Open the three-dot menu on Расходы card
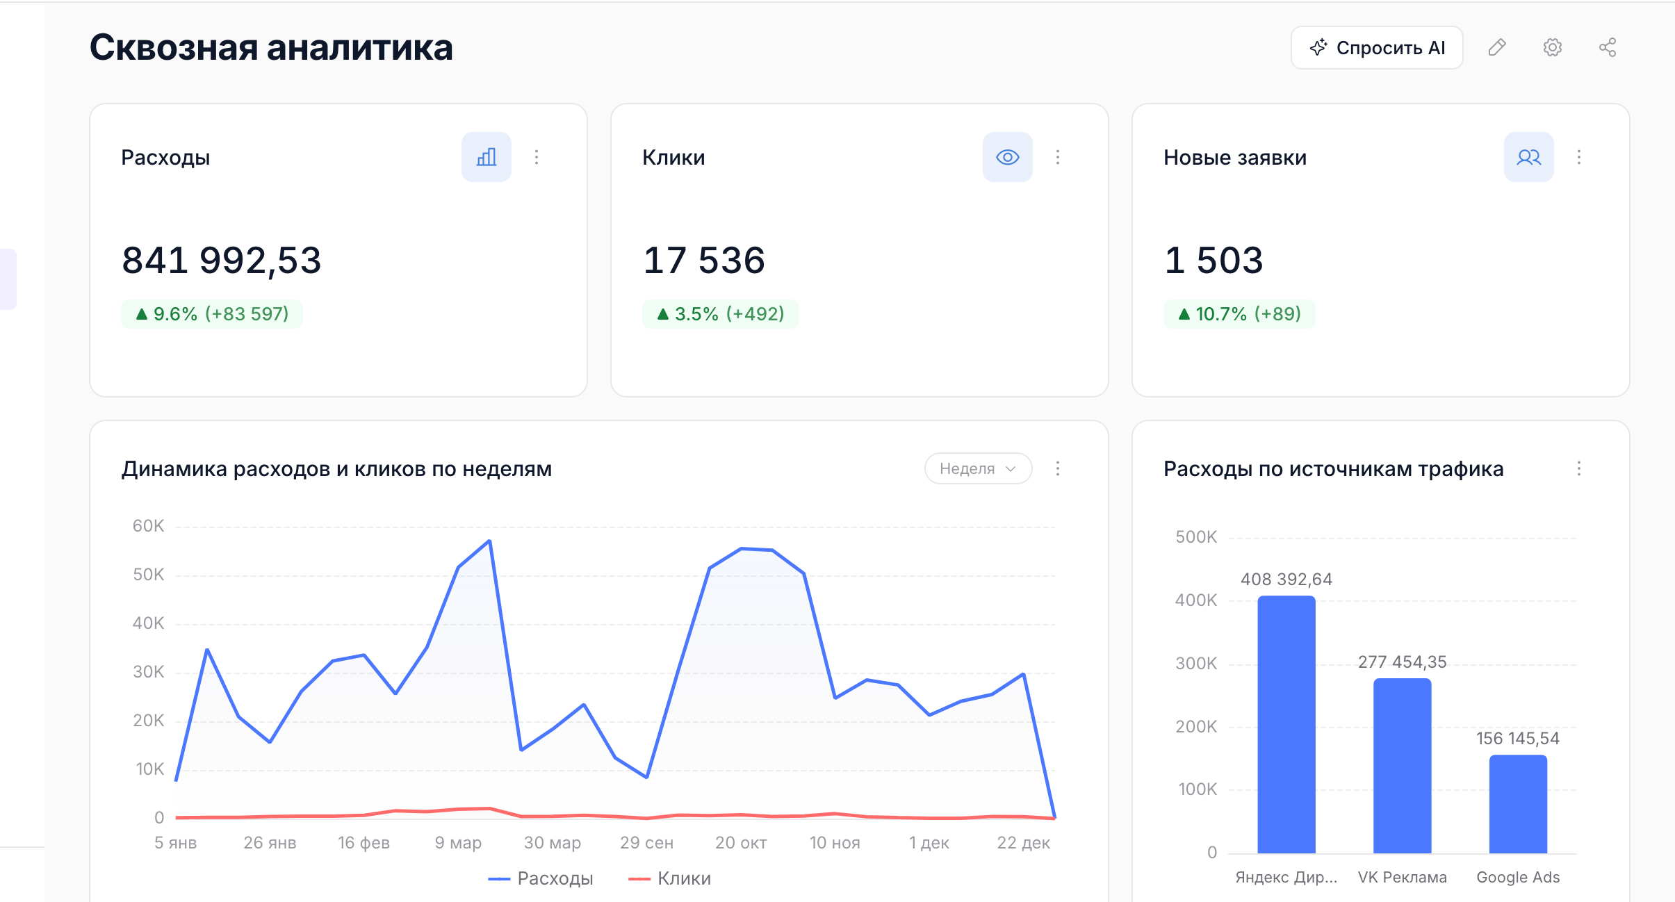This screenshot has height=902, width=1675. [537, 157]
